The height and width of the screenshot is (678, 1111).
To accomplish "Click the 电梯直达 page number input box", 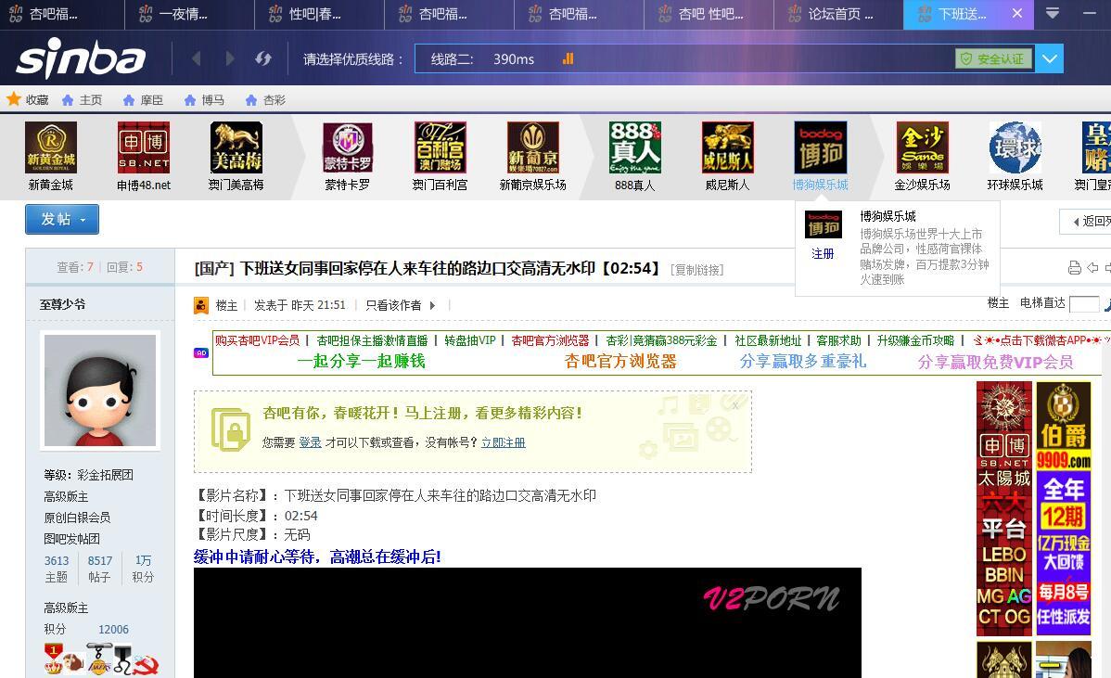I will 1083,303.
